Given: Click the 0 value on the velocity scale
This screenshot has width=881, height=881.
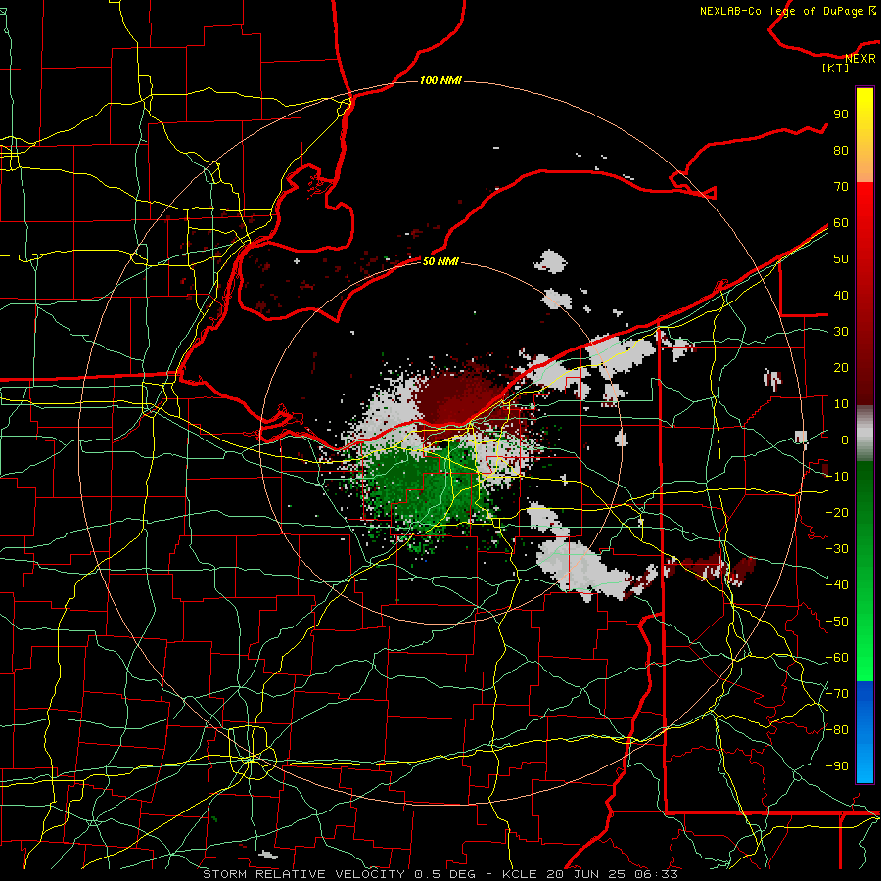Looking at the screenshot, I should [x=845, y=440].
